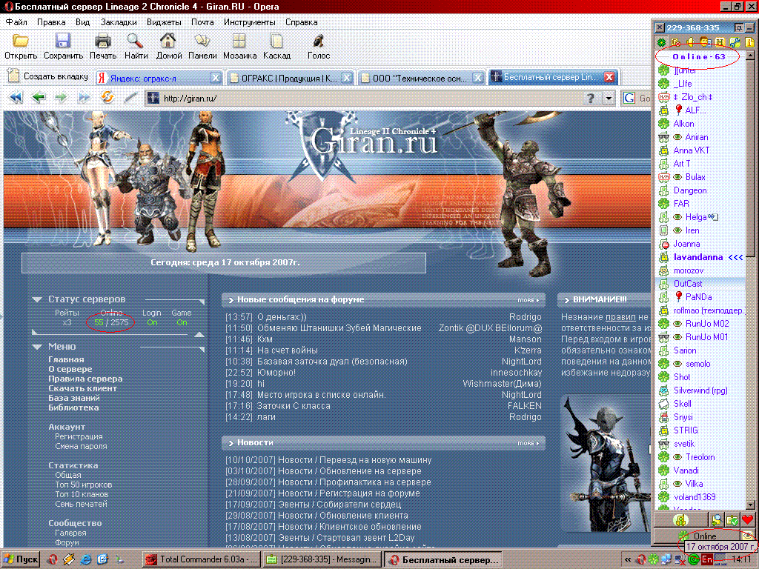Open the address bar dropdown arrow
The width and height of the screenshot is (759, 569).
[x=609, y=99]
